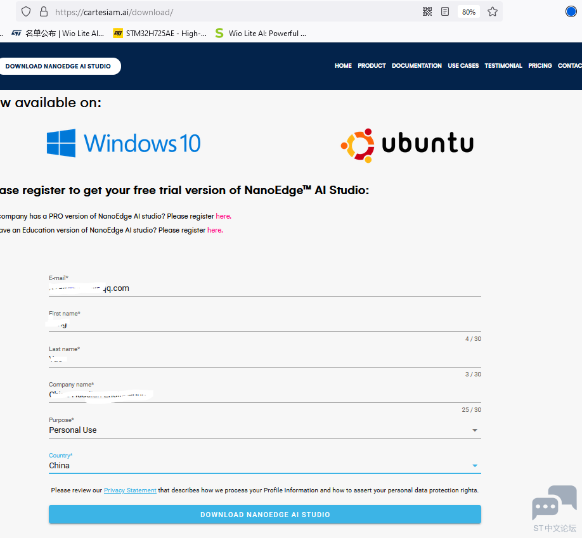Click the Purpose dropdown arrow

tap(474, 430)
